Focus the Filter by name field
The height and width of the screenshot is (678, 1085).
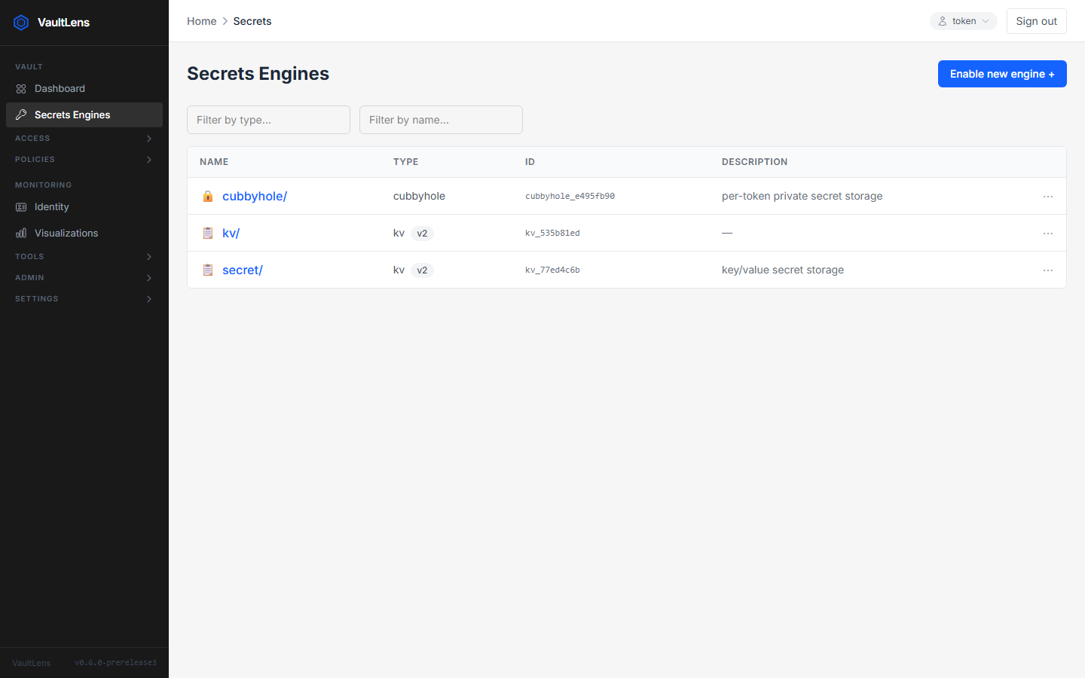[x=441, y=120]
